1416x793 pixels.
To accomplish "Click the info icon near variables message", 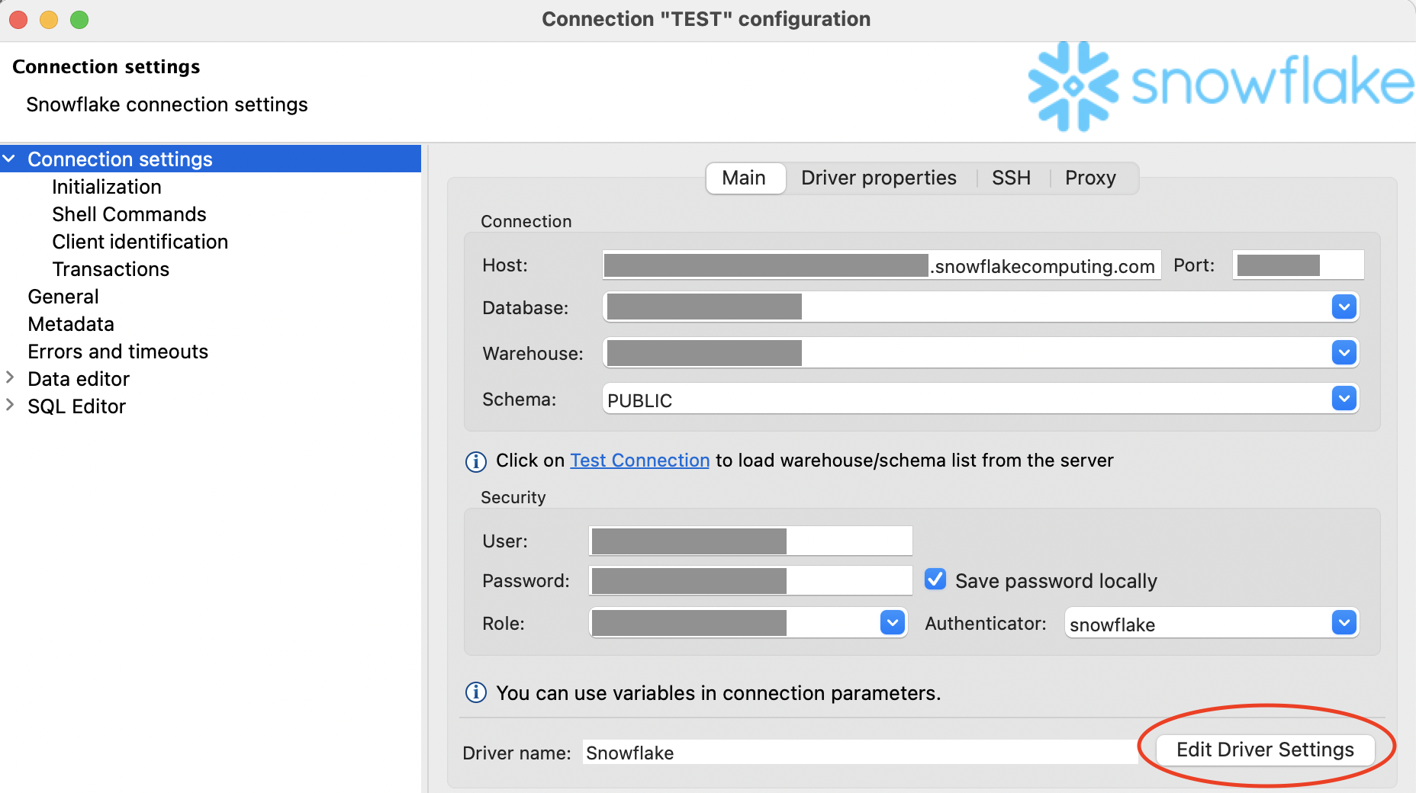I will point(475,692).
